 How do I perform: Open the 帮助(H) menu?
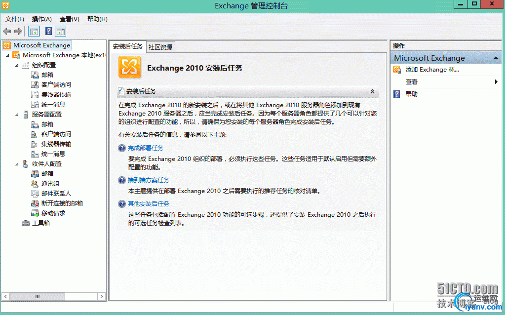click(97, 19)
